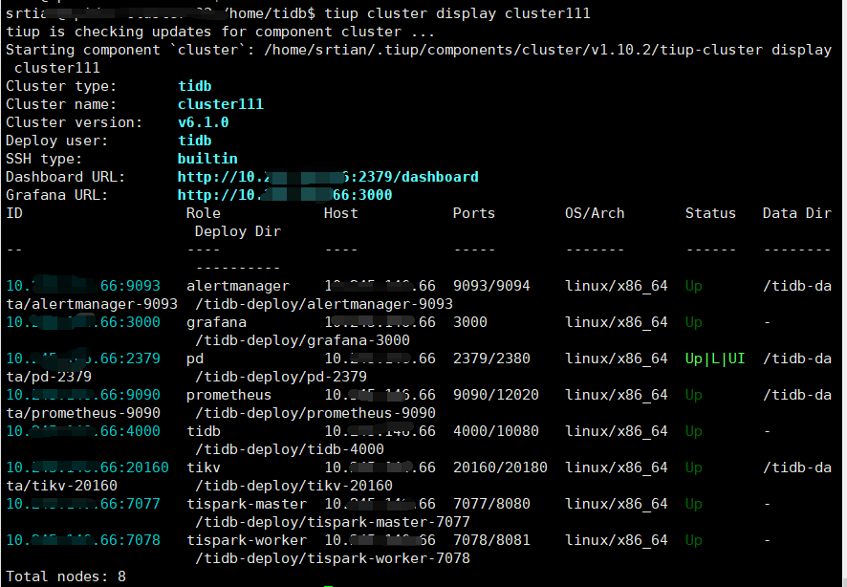Screen dimensions: 847x587
Task: Click the 'tiup cluster display cluster111' command text
Action: point(460,13)
